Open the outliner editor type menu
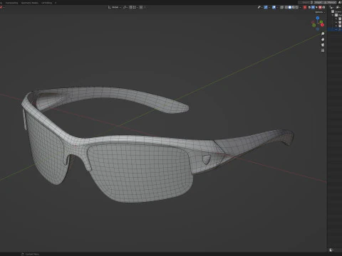The width and height of the screenshot is (342, 256). coord(331,7)
